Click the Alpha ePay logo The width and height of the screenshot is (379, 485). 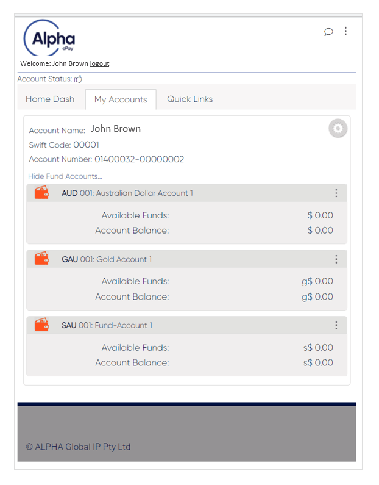(50, 38)
